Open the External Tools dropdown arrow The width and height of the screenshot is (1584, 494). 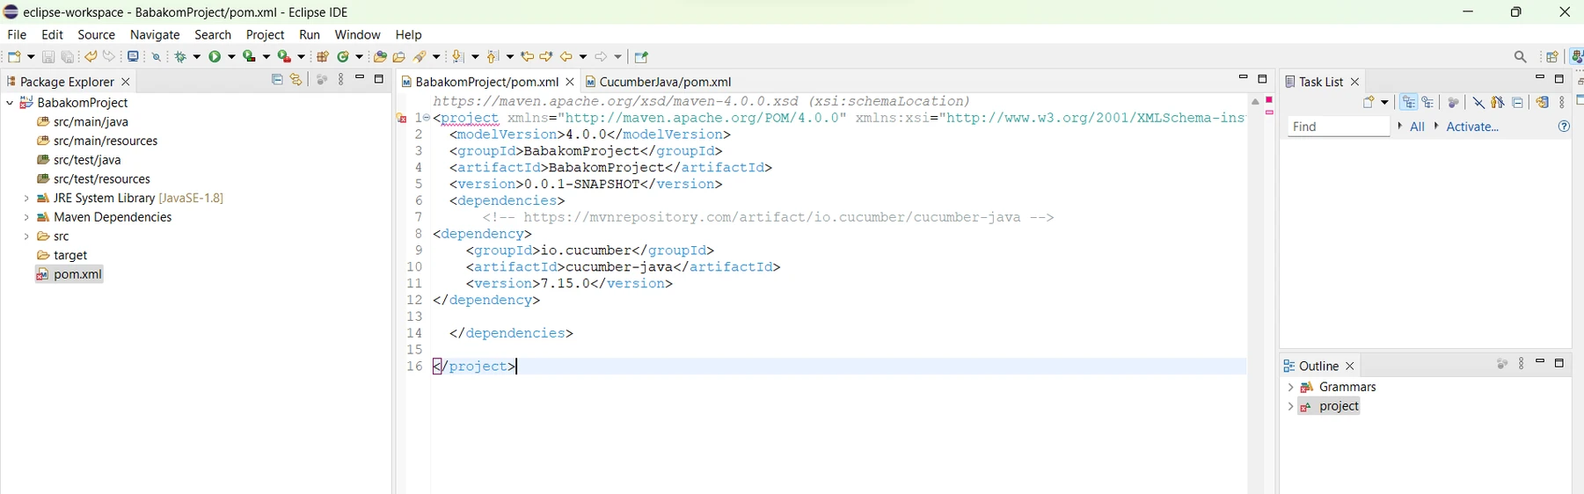click(302, 57)
